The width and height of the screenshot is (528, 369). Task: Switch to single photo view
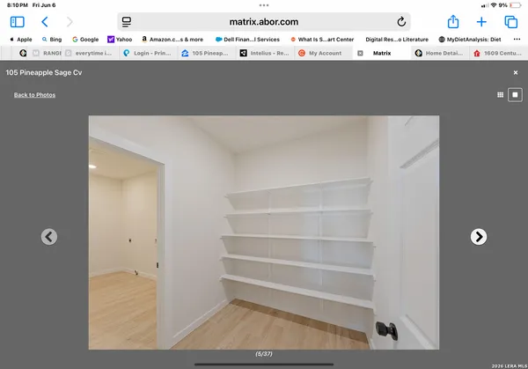click(517, 94)
